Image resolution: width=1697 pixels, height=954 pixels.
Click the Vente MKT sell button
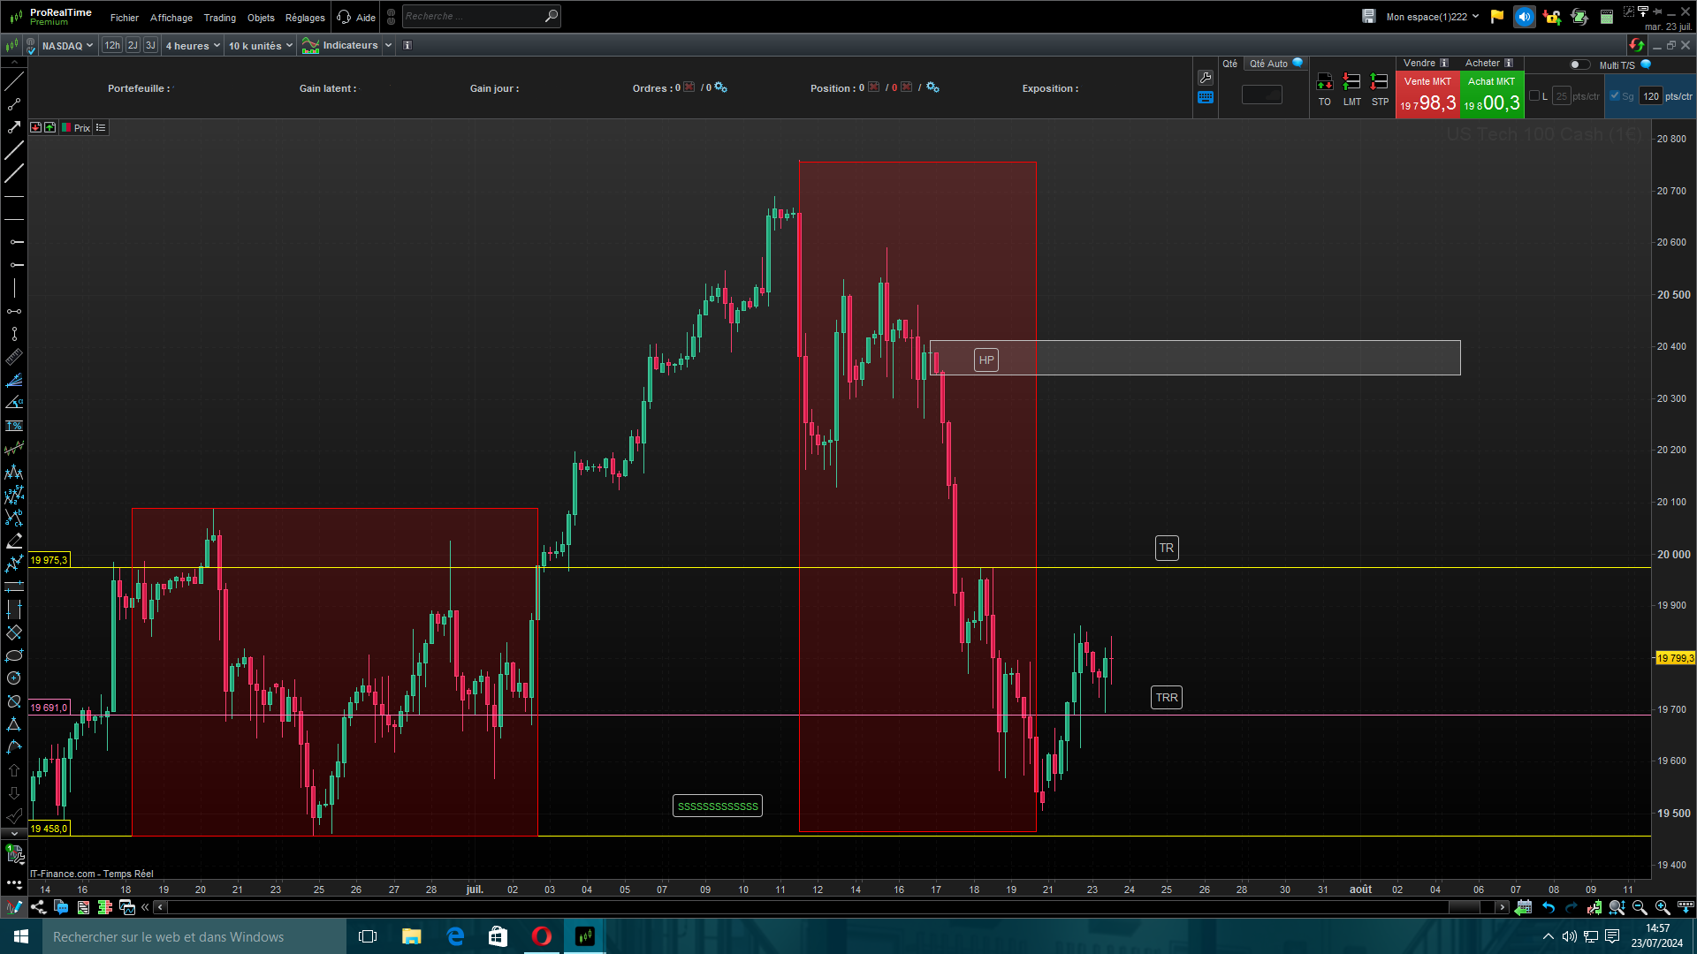1427,95
